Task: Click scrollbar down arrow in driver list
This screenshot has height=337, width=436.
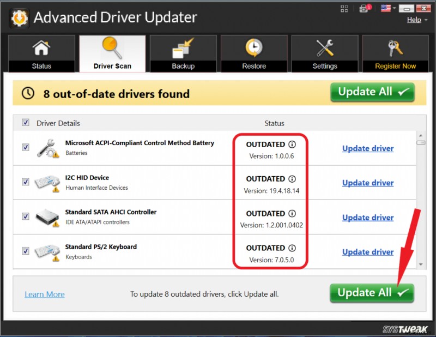Action: [421, 264]
